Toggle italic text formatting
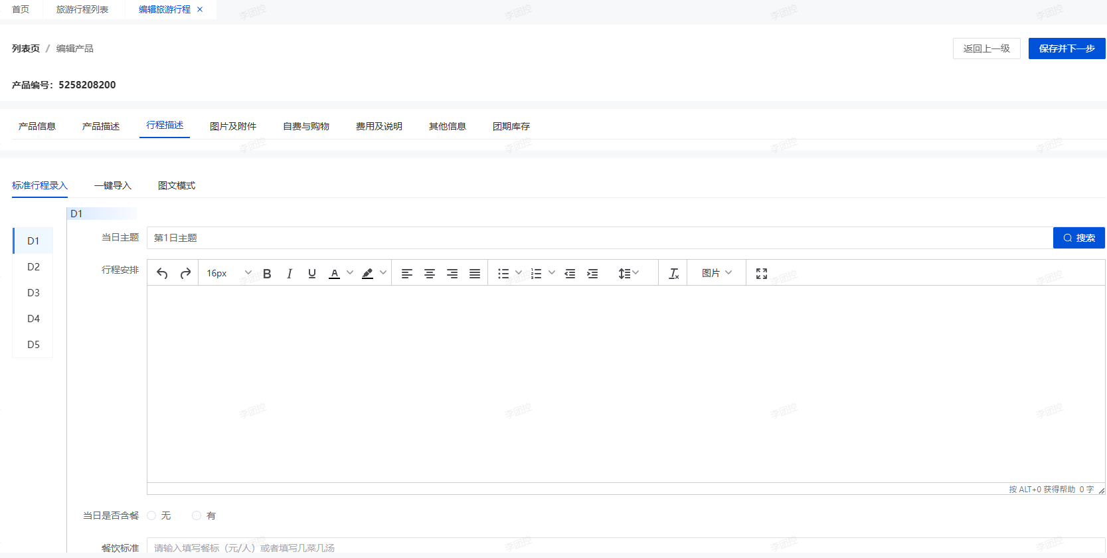This screenshot has height=558, width=1107. pyautogui.click(x=290, y=273)
